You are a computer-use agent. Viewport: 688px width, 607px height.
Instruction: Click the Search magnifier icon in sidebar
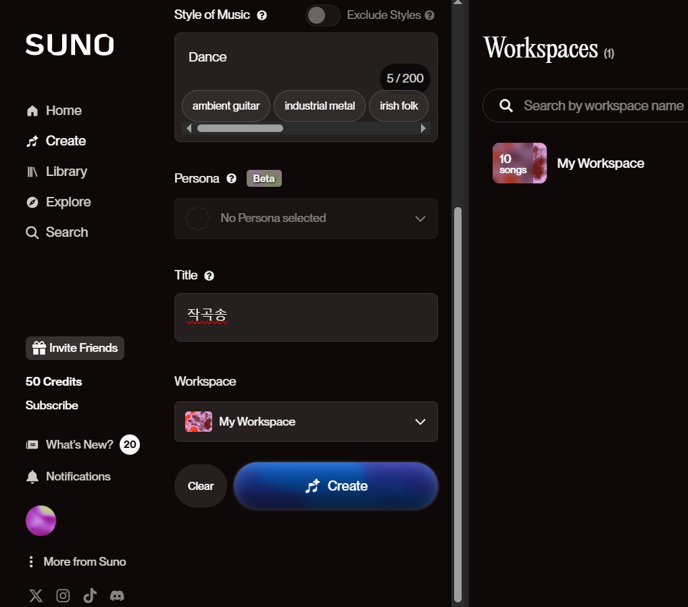click(x=32, y=232)
